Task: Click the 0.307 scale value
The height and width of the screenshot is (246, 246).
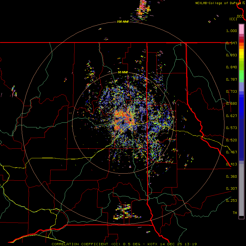Action: click(x=232, y=189)
